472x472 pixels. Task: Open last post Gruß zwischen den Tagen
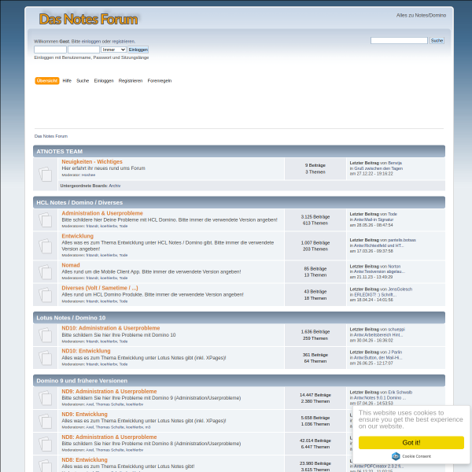[378, 168]
